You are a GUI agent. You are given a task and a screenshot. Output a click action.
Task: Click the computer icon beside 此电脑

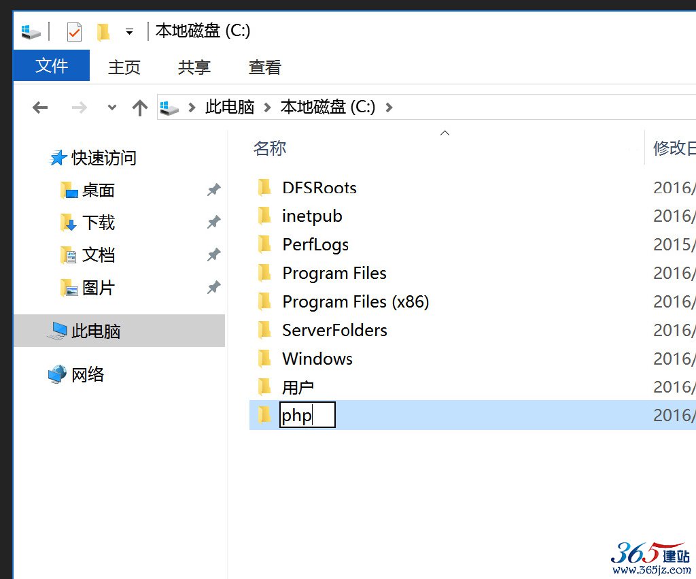tap(57, 331)
